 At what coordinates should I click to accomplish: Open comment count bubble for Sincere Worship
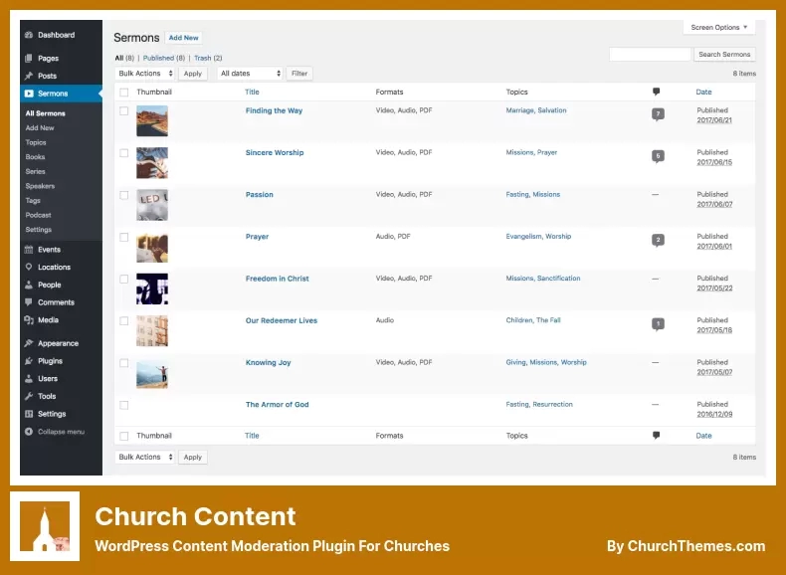tap(658, 156)
